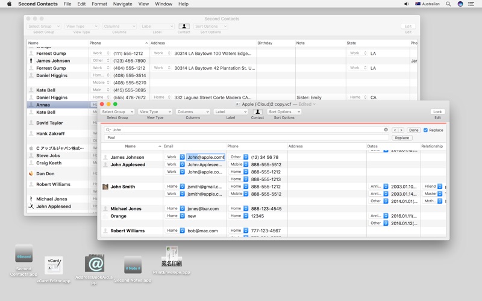Click the Apple logo icon of the C contact row
This screenshot has width=482, height=301.
(31, 148)
